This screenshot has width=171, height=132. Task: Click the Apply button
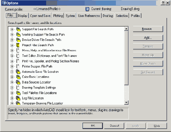[x=135, y=126]
